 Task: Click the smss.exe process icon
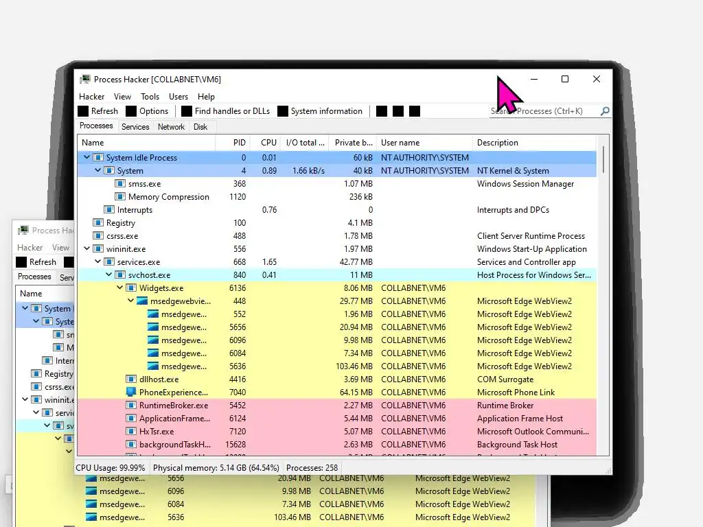(x=119, y=184)
